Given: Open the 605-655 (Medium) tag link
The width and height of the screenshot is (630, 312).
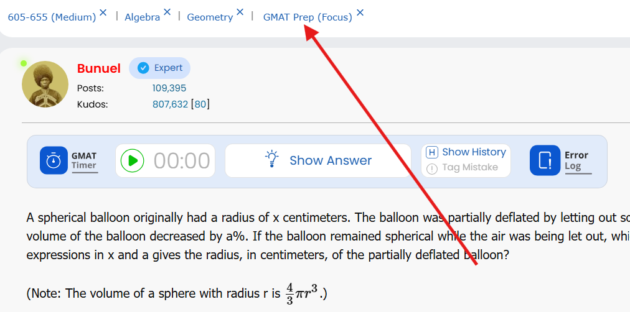Looking at the screenshot, I should tap(52, 17).
